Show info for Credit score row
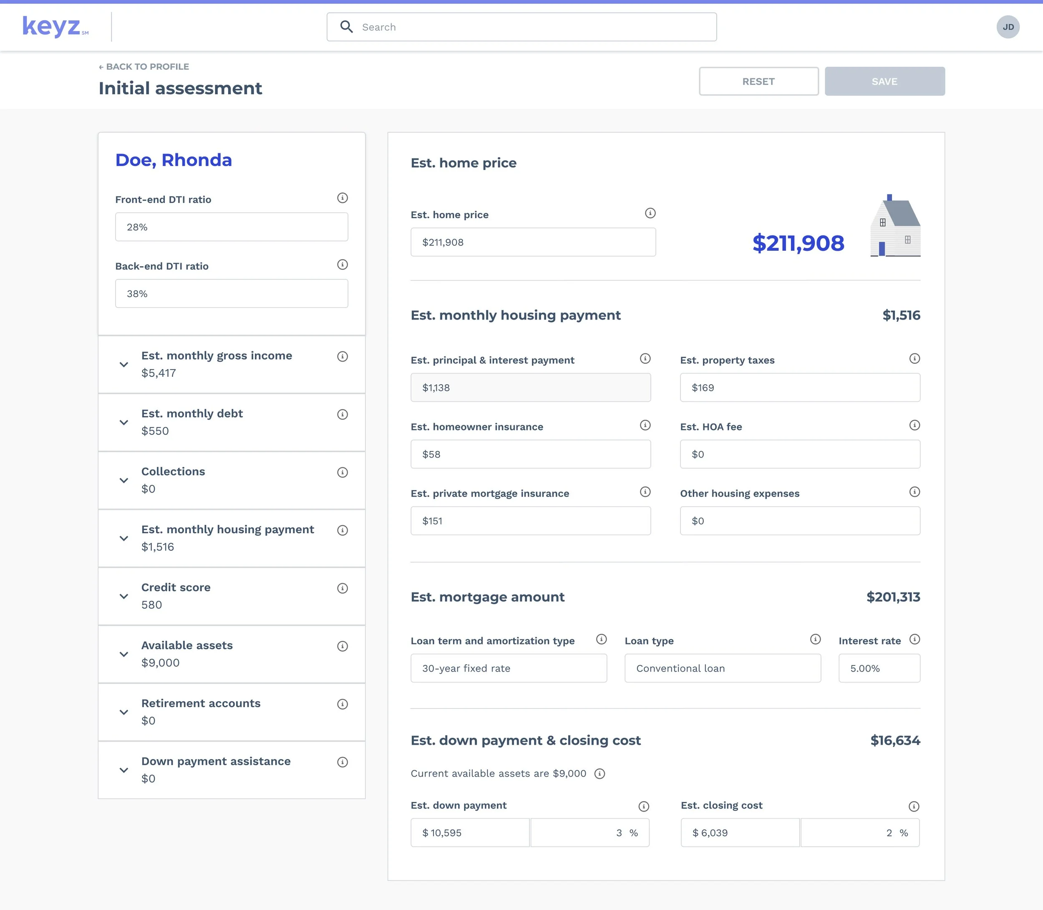 click(x=342, y=589)
